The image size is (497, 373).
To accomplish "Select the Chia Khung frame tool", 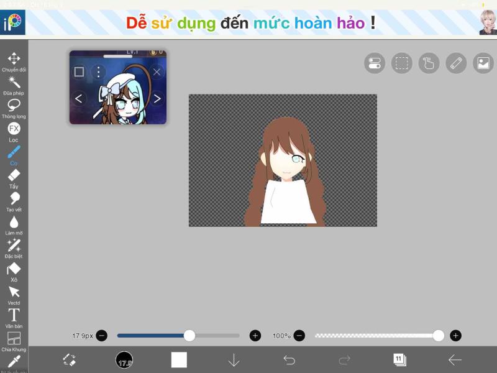I will (x=12, y=338).
